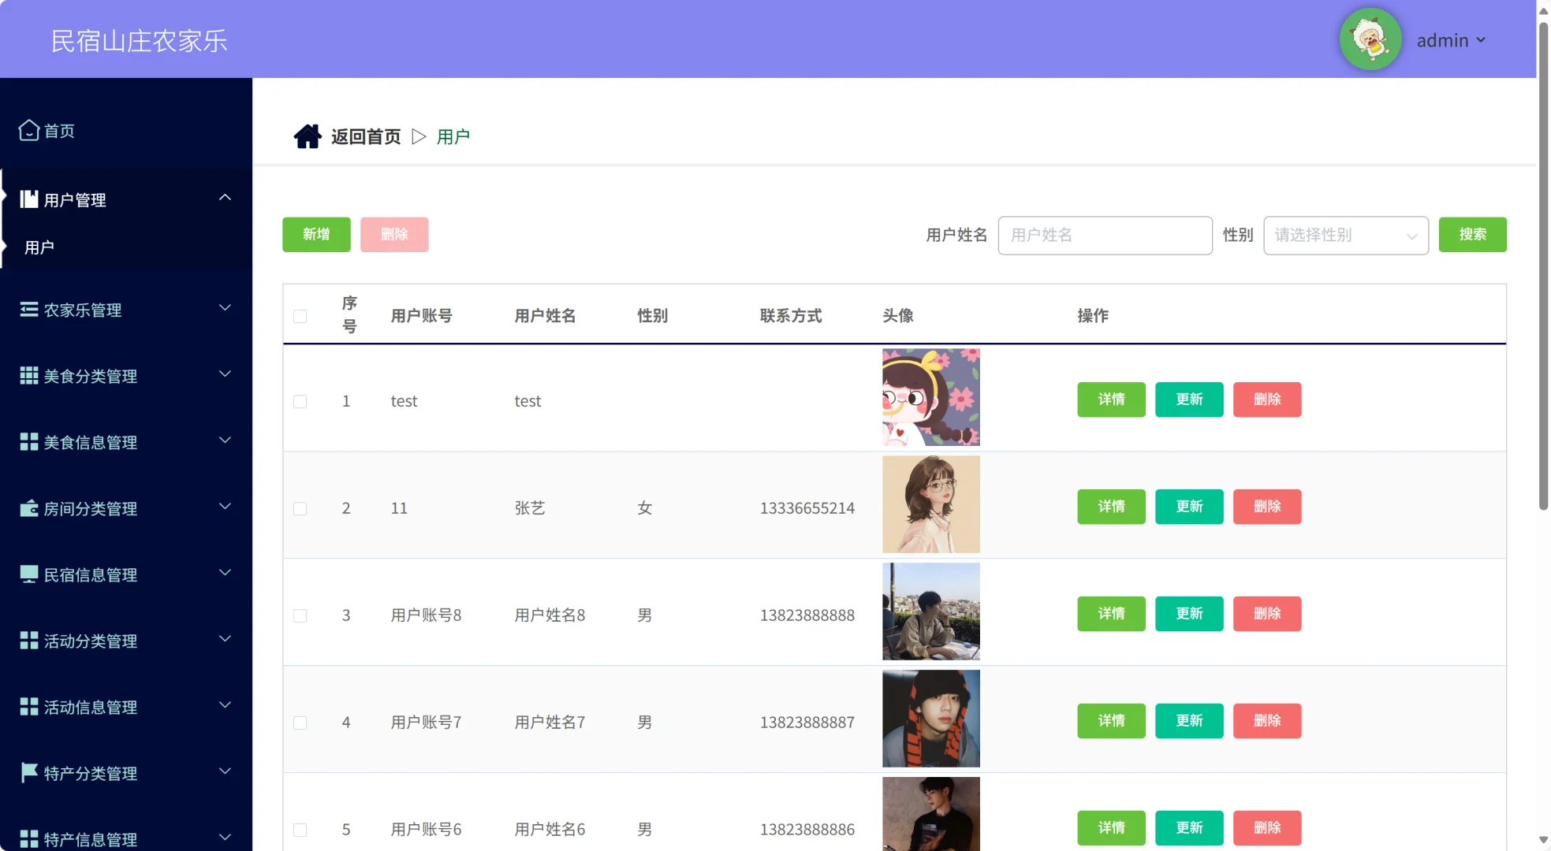Screen dimensions: 1551x851
Task: Click the admin avatar image
Action: coord(1370,39)
